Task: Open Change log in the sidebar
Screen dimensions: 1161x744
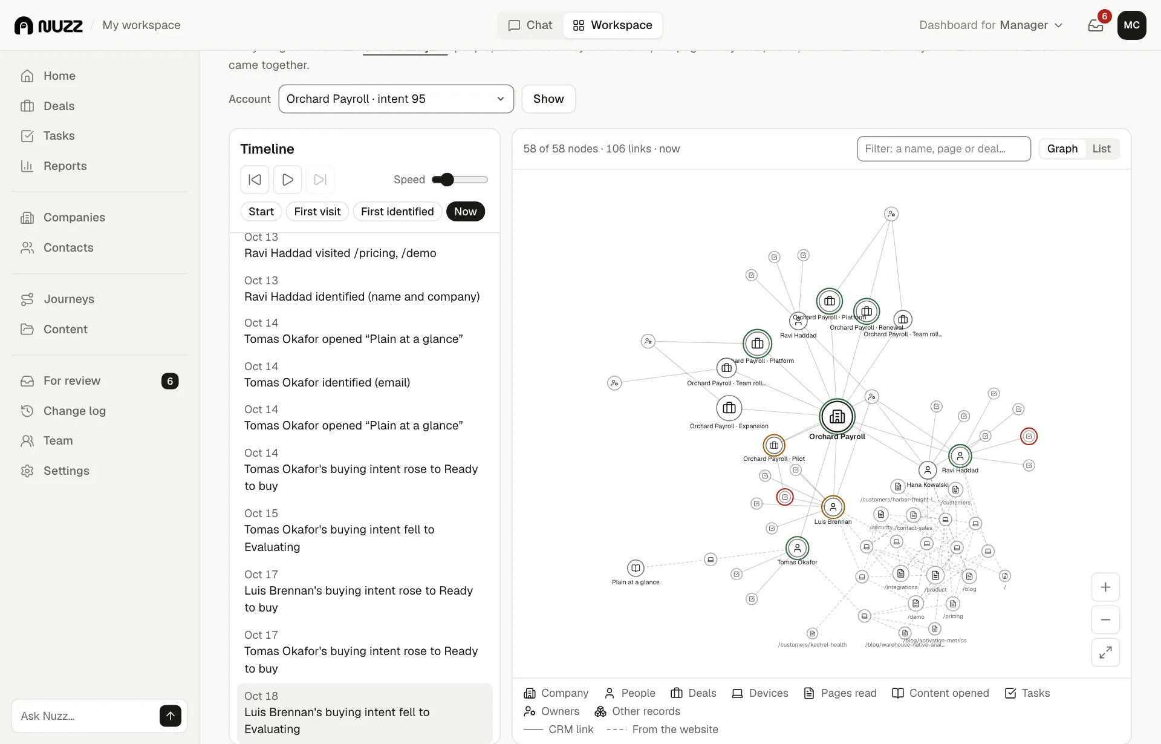Action: (x=100, y=411)
